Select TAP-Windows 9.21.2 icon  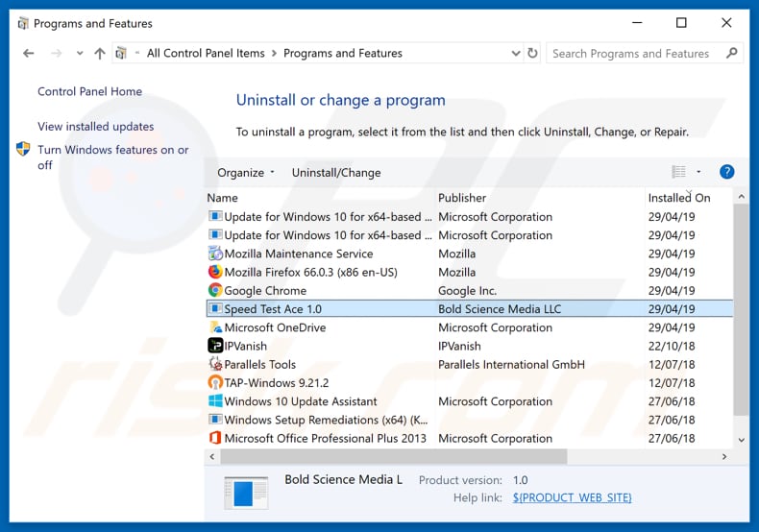coord(215,382)
